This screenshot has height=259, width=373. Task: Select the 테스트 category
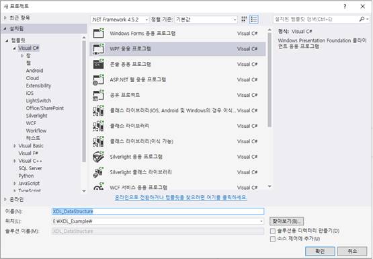pos(33,138)
